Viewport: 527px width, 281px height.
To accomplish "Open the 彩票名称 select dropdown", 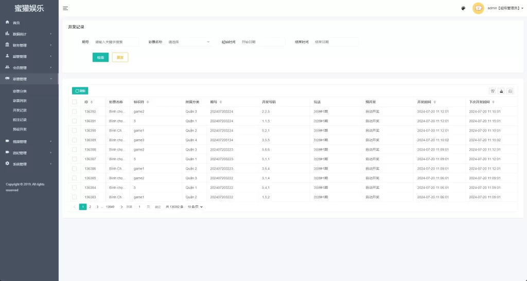I will (189, 42).
